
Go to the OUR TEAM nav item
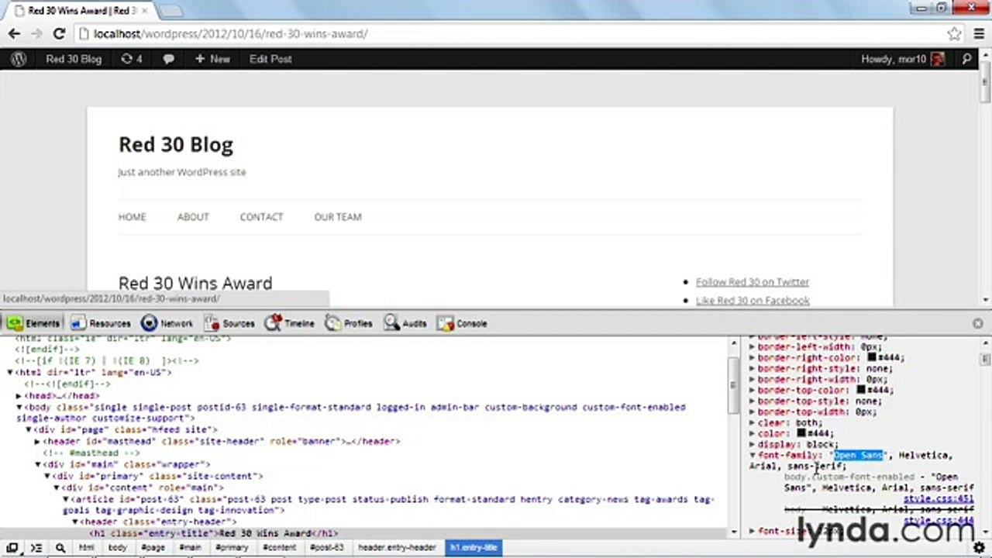pyautogui.click(x=338, y=217)
